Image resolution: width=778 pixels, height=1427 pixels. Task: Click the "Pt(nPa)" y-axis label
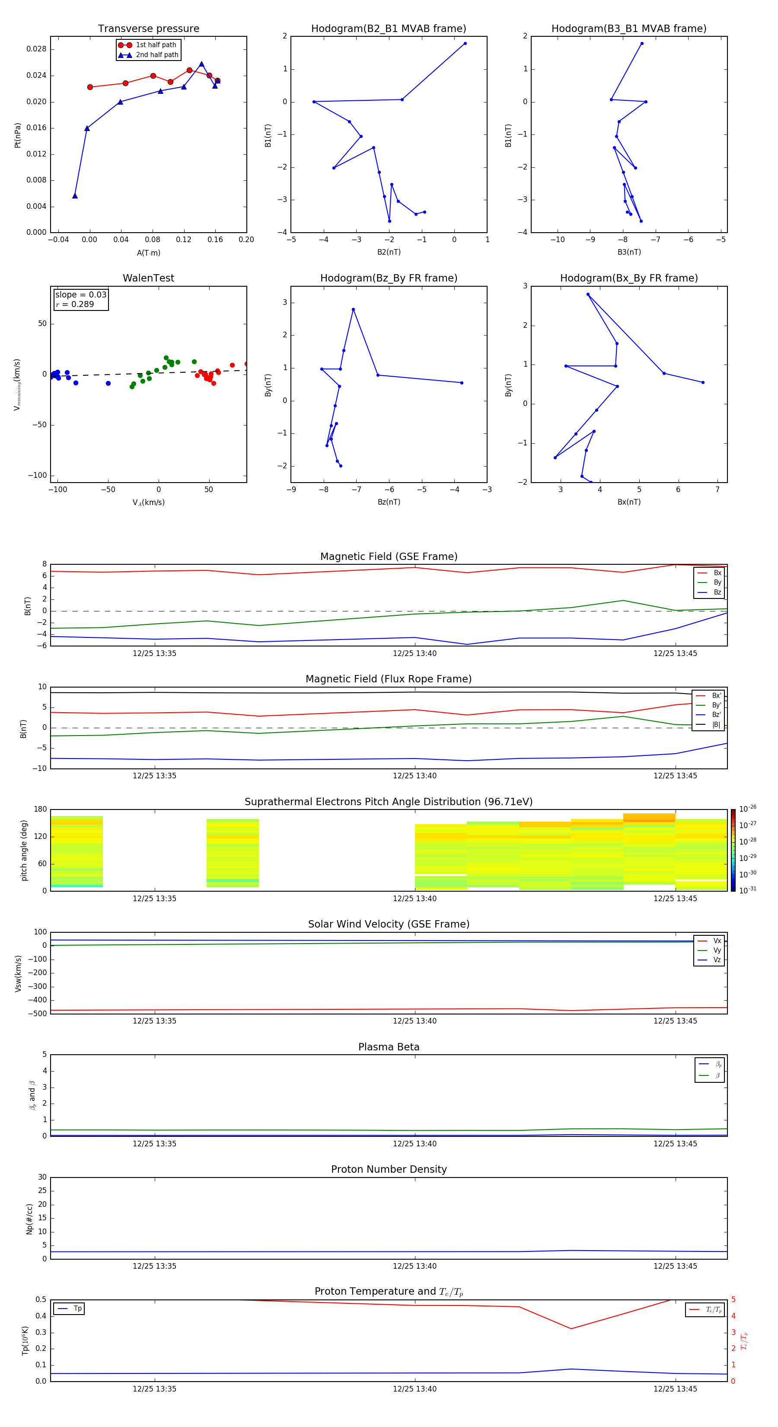click(18, 135)
